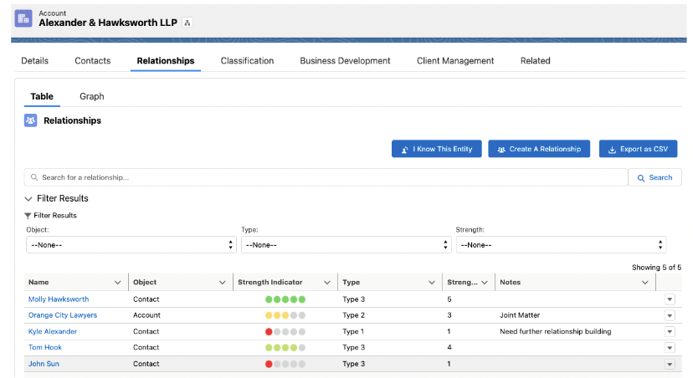Switch to the Graph view tab

click(x=92, y=96)
